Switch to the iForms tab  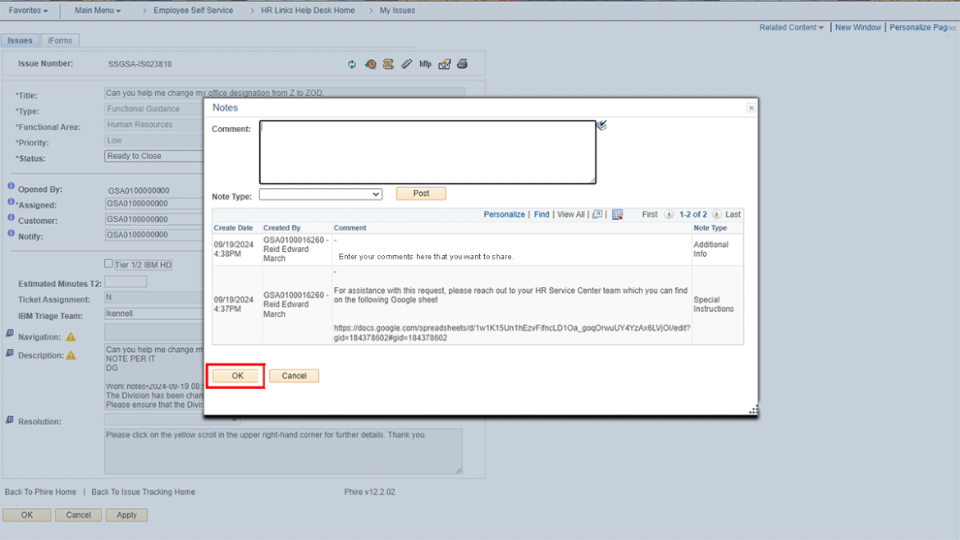[60, 40]
